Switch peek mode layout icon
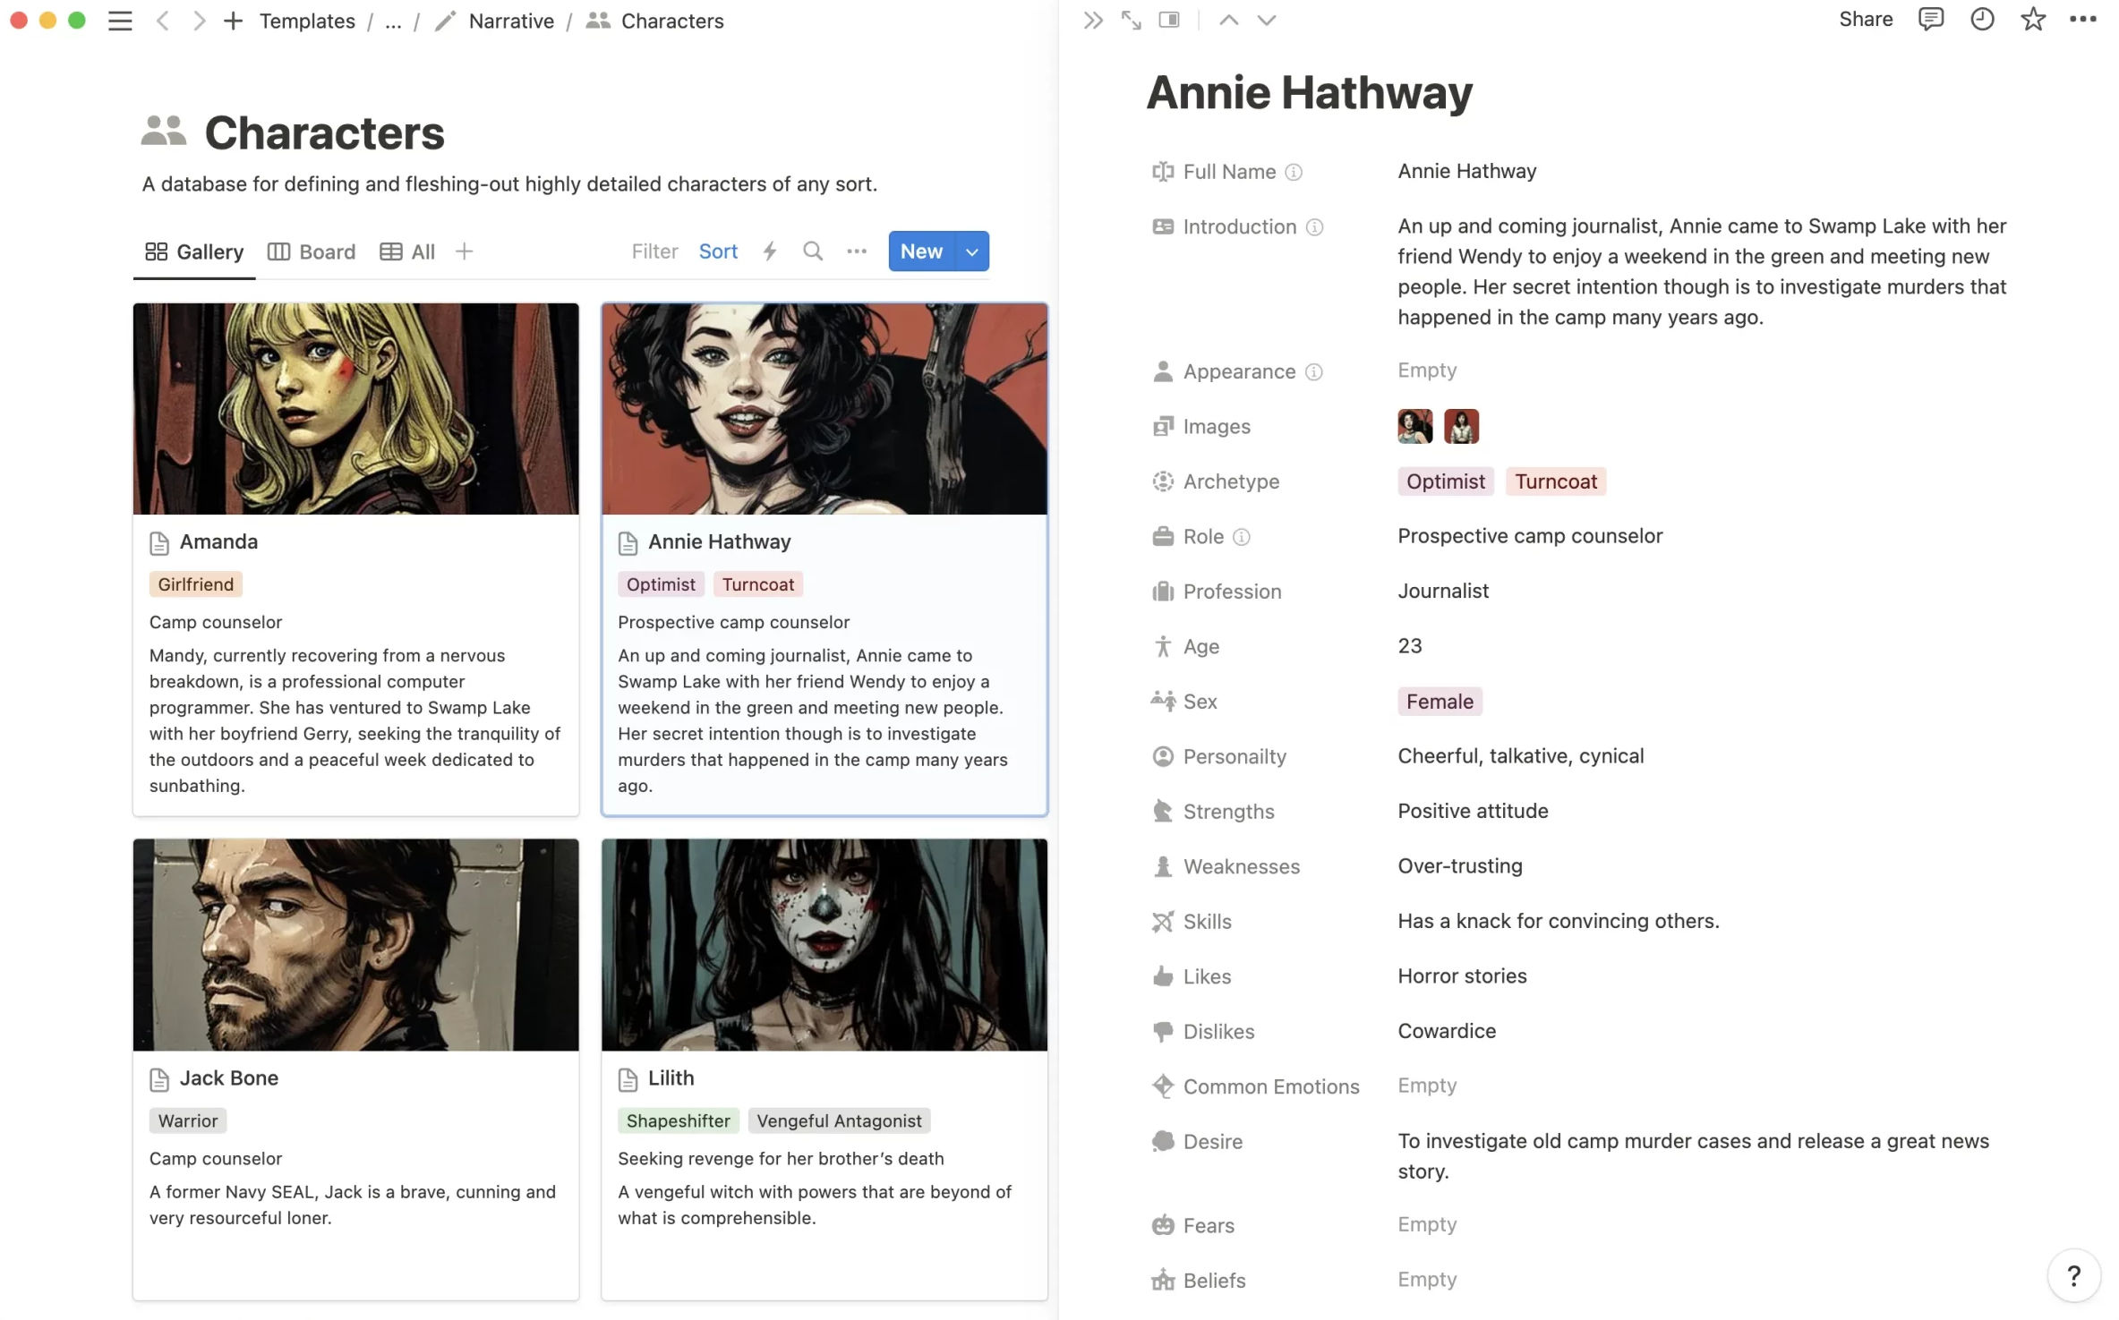 click(1168, 20)
